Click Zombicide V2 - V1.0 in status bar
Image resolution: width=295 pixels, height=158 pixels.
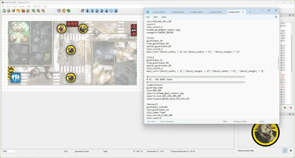pyautogui.click(x=155, y=151)
